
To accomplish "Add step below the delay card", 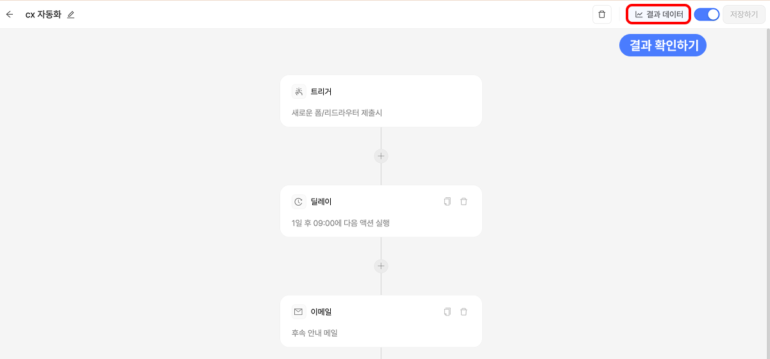I will point(381,266).
